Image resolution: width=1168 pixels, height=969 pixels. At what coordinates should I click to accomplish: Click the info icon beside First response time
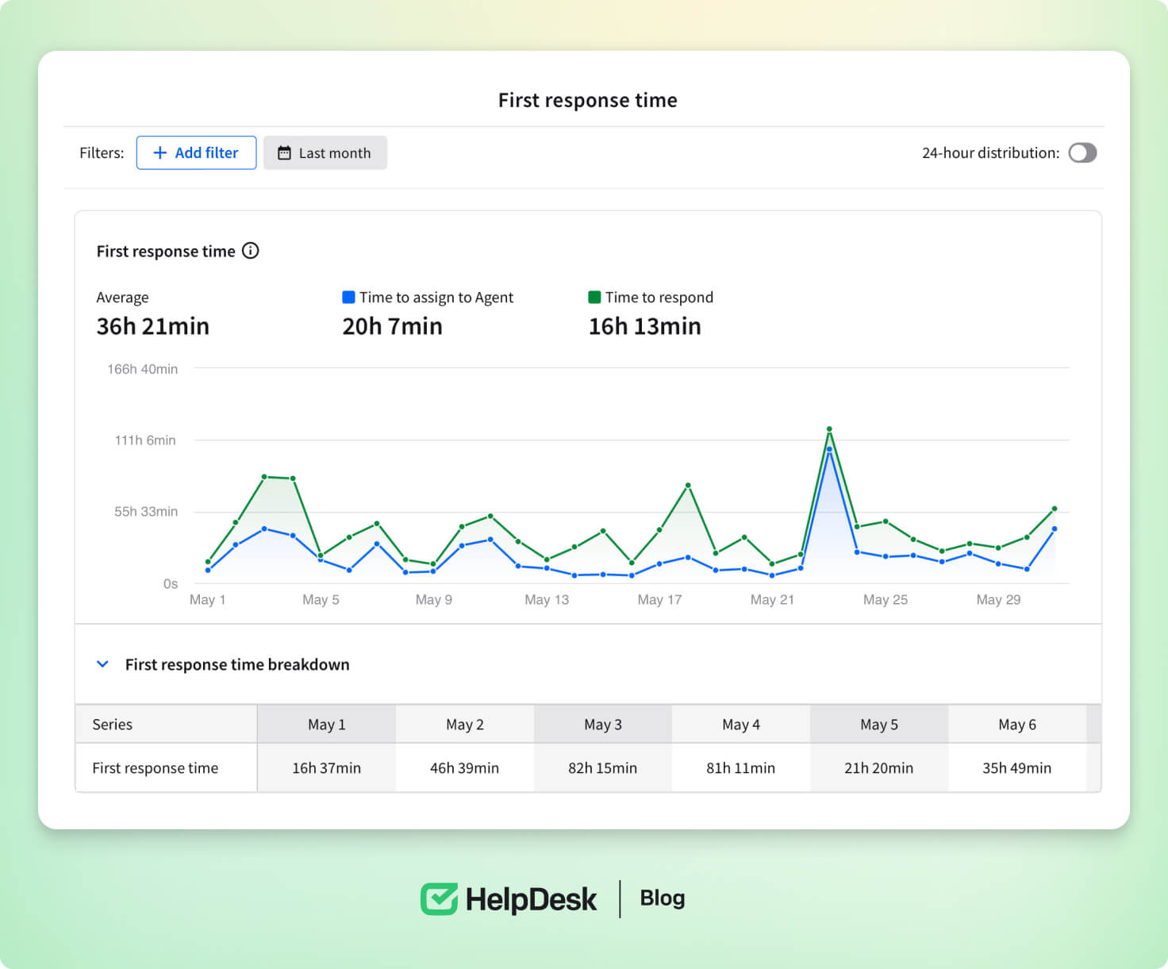click(251, 251)
